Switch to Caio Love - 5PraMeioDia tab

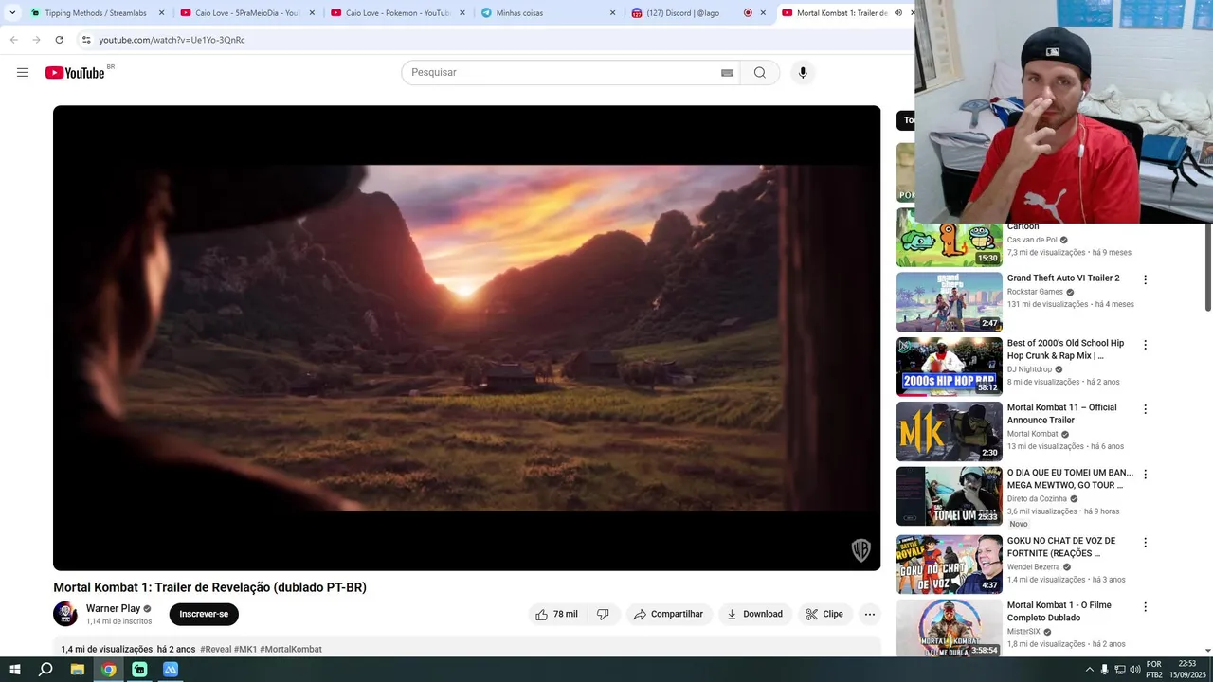coord(246,13)
